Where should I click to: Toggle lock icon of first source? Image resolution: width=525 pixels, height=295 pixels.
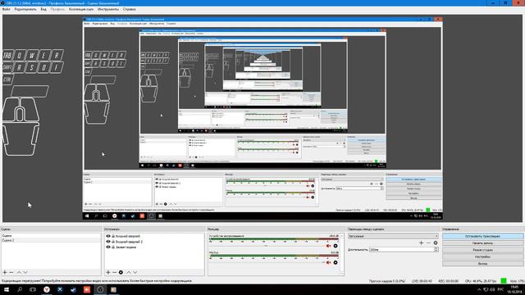tap(113, 236)
